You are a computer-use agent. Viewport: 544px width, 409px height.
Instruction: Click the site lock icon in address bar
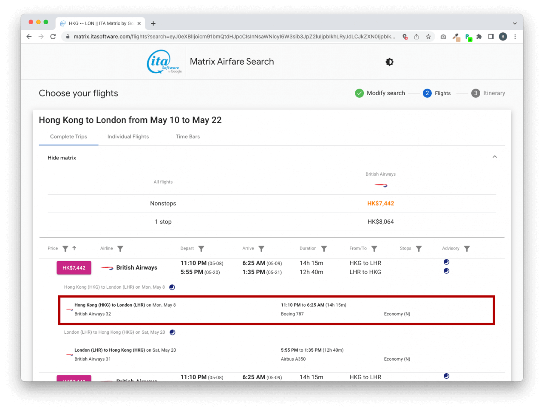click(68, 37)
